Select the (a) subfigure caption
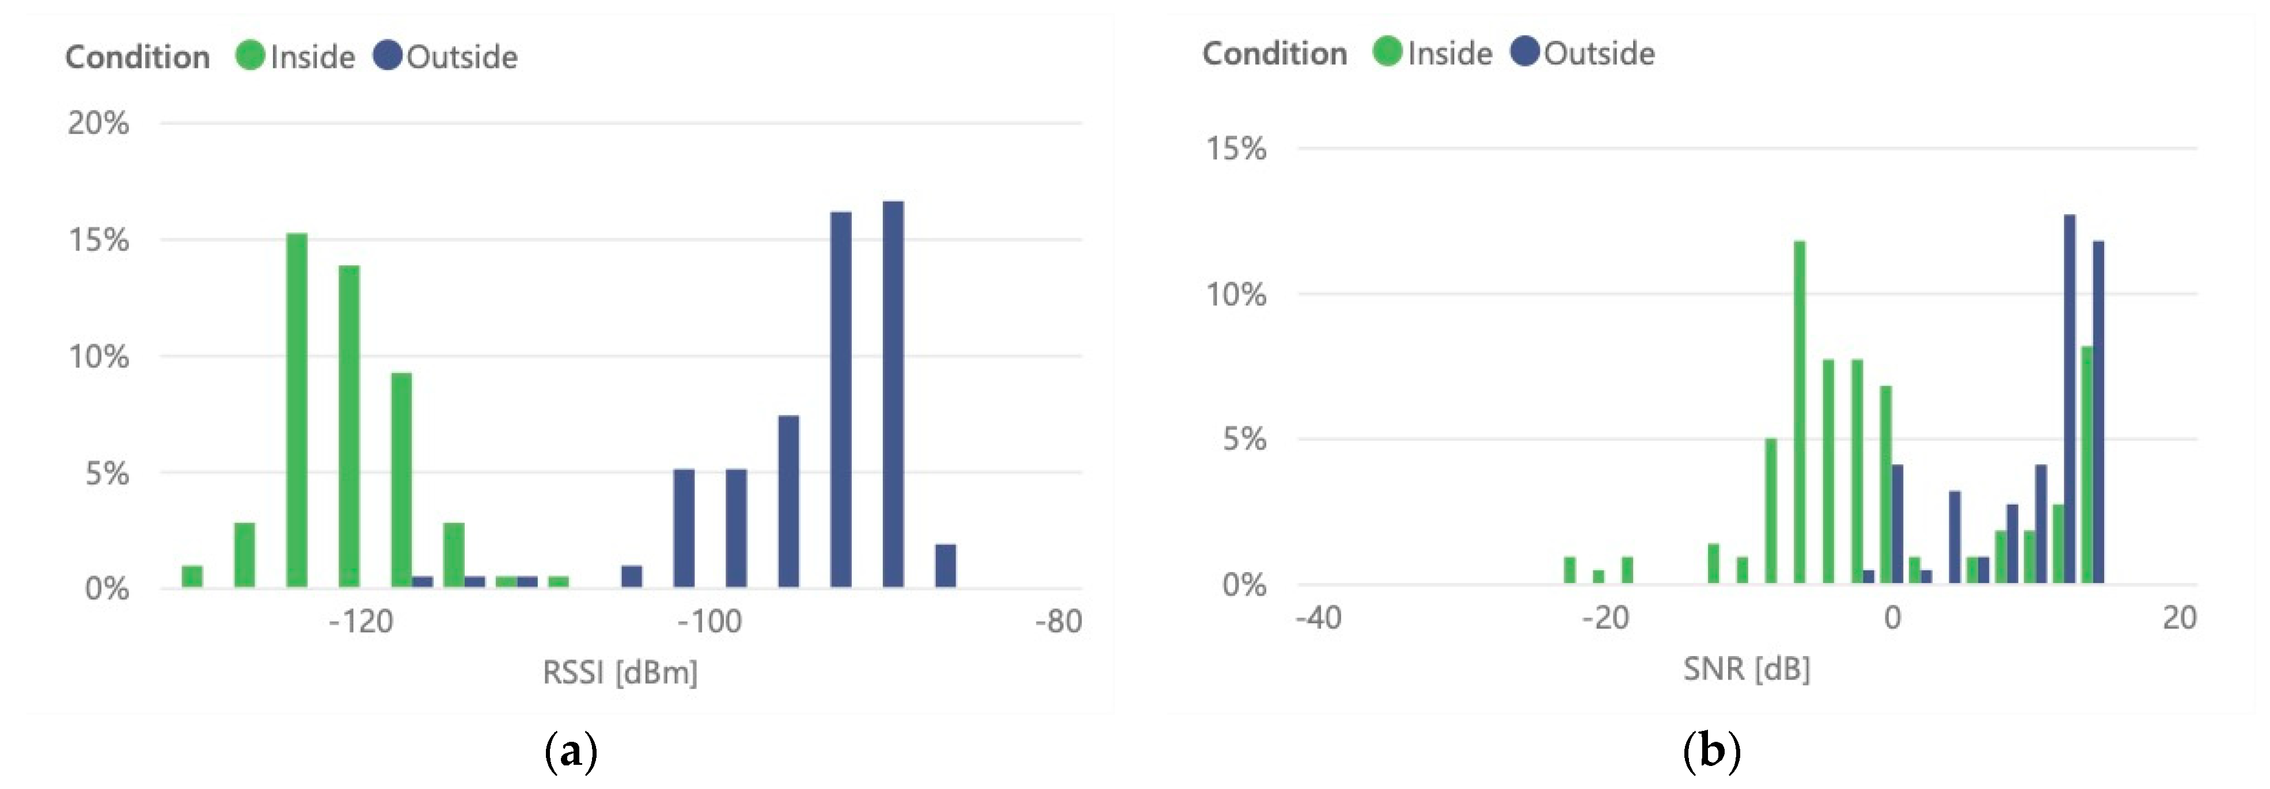This screenshot has width=2270, height=789. coord(571,752)
